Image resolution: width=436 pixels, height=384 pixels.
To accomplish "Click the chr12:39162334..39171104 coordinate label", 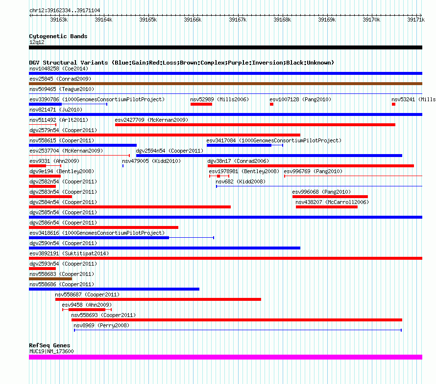I will click(x=65, y=10).
